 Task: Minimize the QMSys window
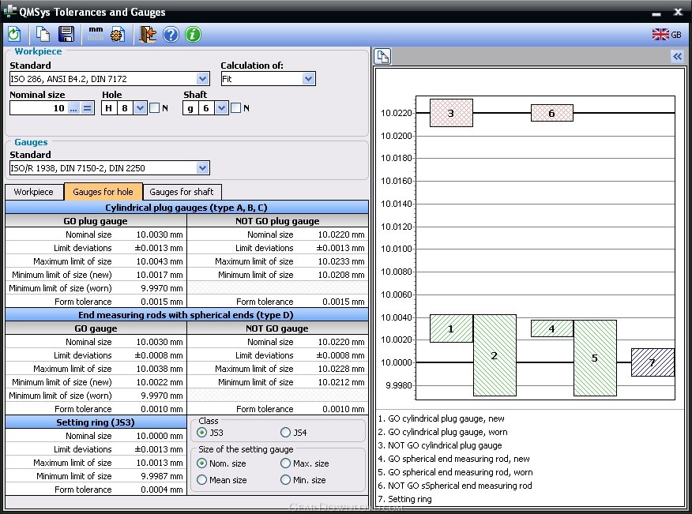(x=656, y=13)
